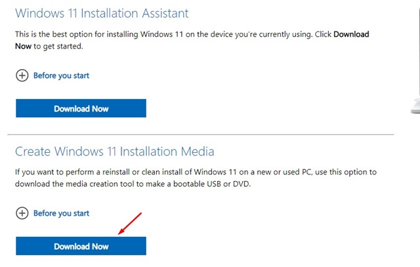Click the red arrow annotation
The image size is (420, 267).
tap(130, 223)
